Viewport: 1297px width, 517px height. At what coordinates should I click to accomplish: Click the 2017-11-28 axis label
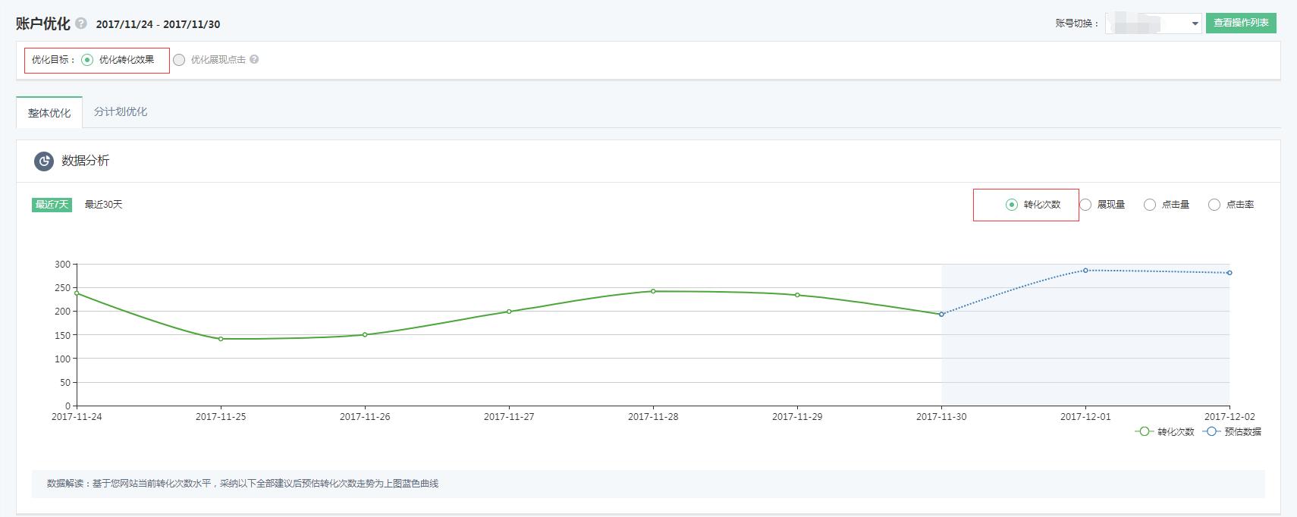click(653, 417)
